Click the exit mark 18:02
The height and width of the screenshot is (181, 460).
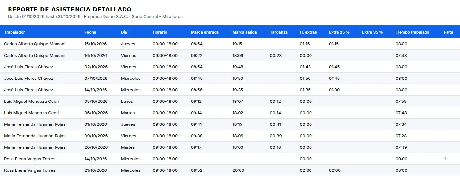coord(238,113)
